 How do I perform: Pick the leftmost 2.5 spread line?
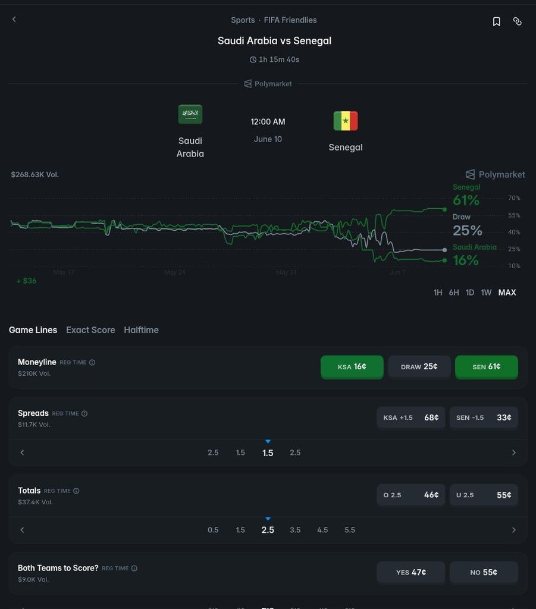click(213, 453)
